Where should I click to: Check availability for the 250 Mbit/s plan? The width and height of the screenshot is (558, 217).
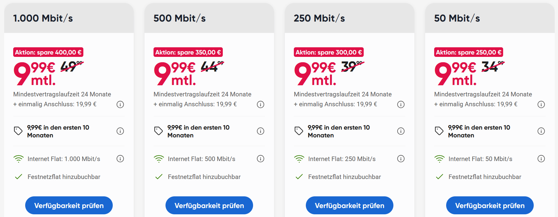pyautogui.click(x=350, y=206)
